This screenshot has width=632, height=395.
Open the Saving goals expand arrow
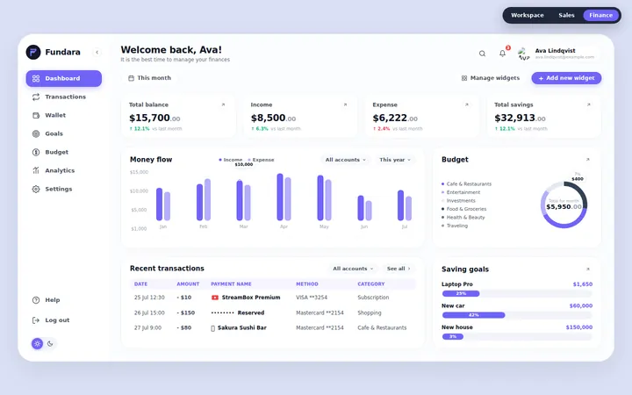(587, 269)
